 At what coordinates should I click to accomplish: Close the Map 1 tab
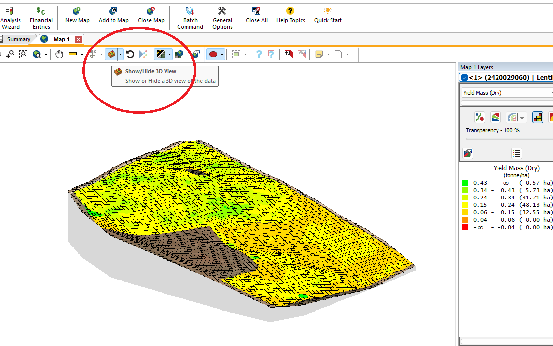(x=79, y=39)
